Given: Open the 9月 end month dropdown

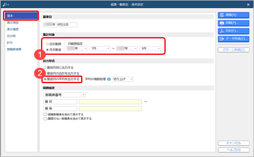Looking at the screenshot, I should pos(150,49).
